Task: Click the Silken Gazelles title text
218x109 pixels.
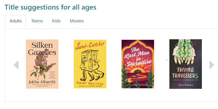Action: coord(42,49)
